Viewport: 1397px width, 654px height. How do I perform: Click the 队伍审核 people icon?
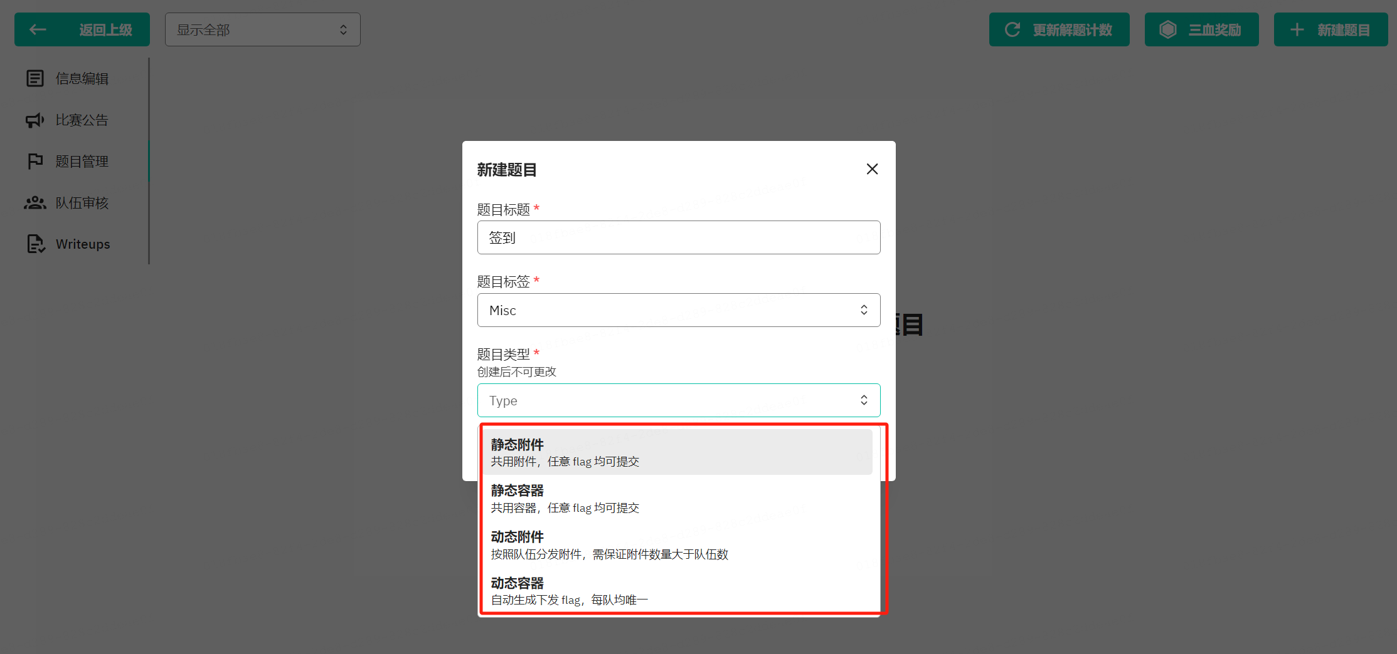coord(35,202)
